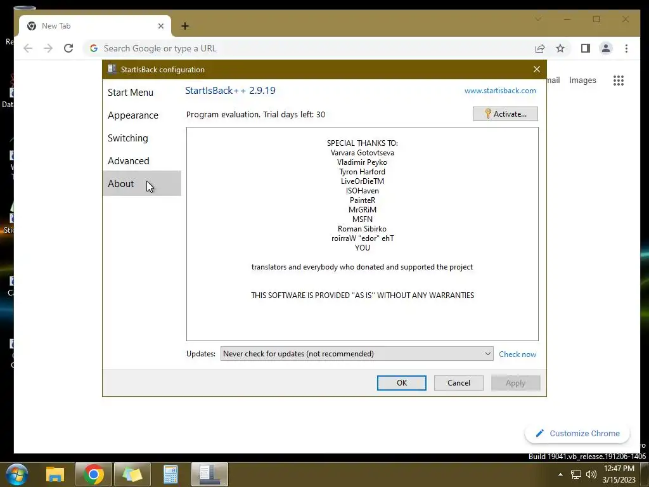Open the Start Menu settings section
649x487 pixels.
[x=131, y=93]
